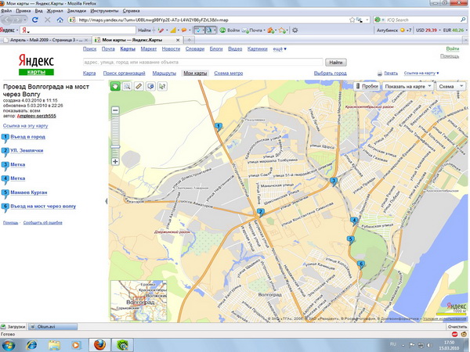Click the Сообщить об ошибке link
Screen dimensions: 470x352
tap(43, 223)
